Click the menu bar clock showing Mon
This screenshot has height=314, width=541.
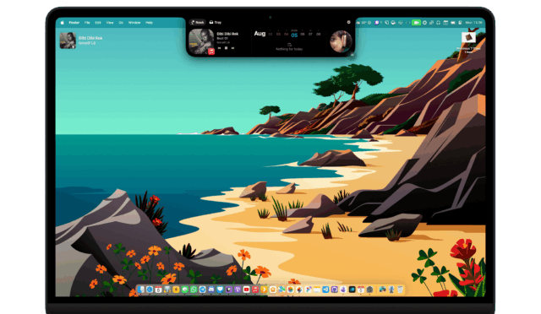point(474,23)
